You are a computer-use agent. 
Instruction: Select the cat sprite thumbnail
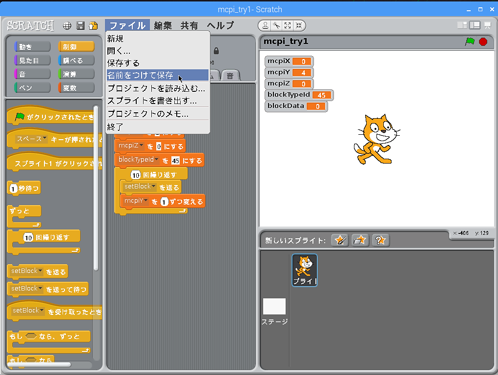(305, 270)
